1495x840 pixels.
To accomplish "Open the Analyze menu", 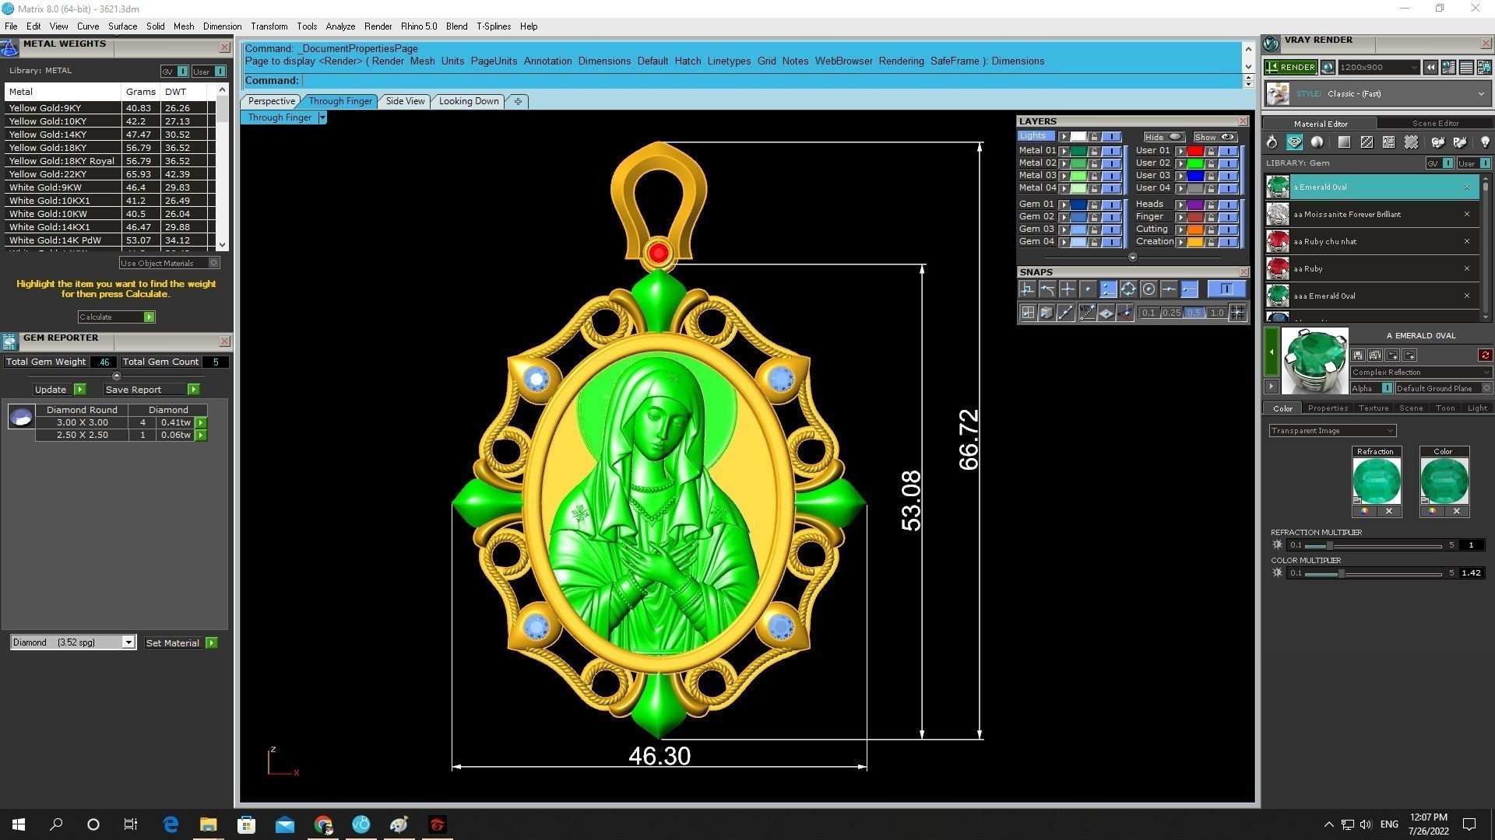I will [x=340, y=26].
